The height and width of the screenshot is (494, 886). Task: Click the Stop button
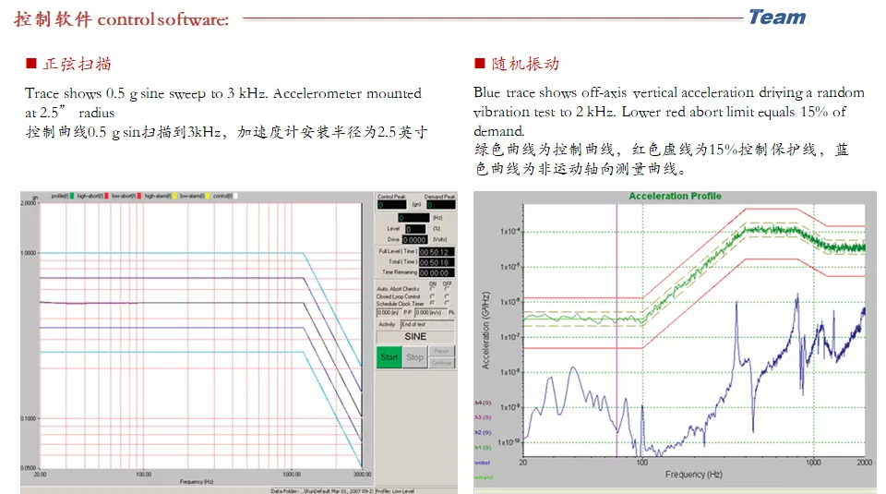[x=414, y=356]
